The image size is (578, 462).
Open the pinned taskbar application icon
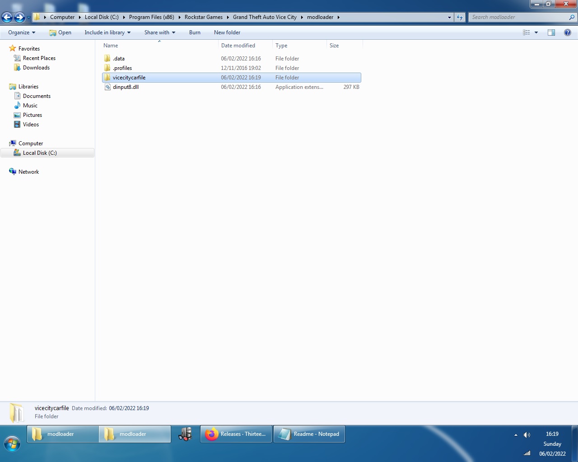(186, 434)
